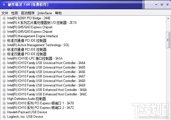171x120 pixels.
Task: Expand USB Universal Host Controller - 3A65 node
Action: 4,67
